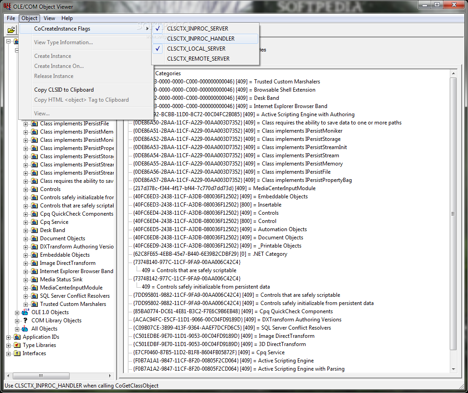468x393 pixels.
Task: Open the File menu
Action: click(x=11, y=18)
